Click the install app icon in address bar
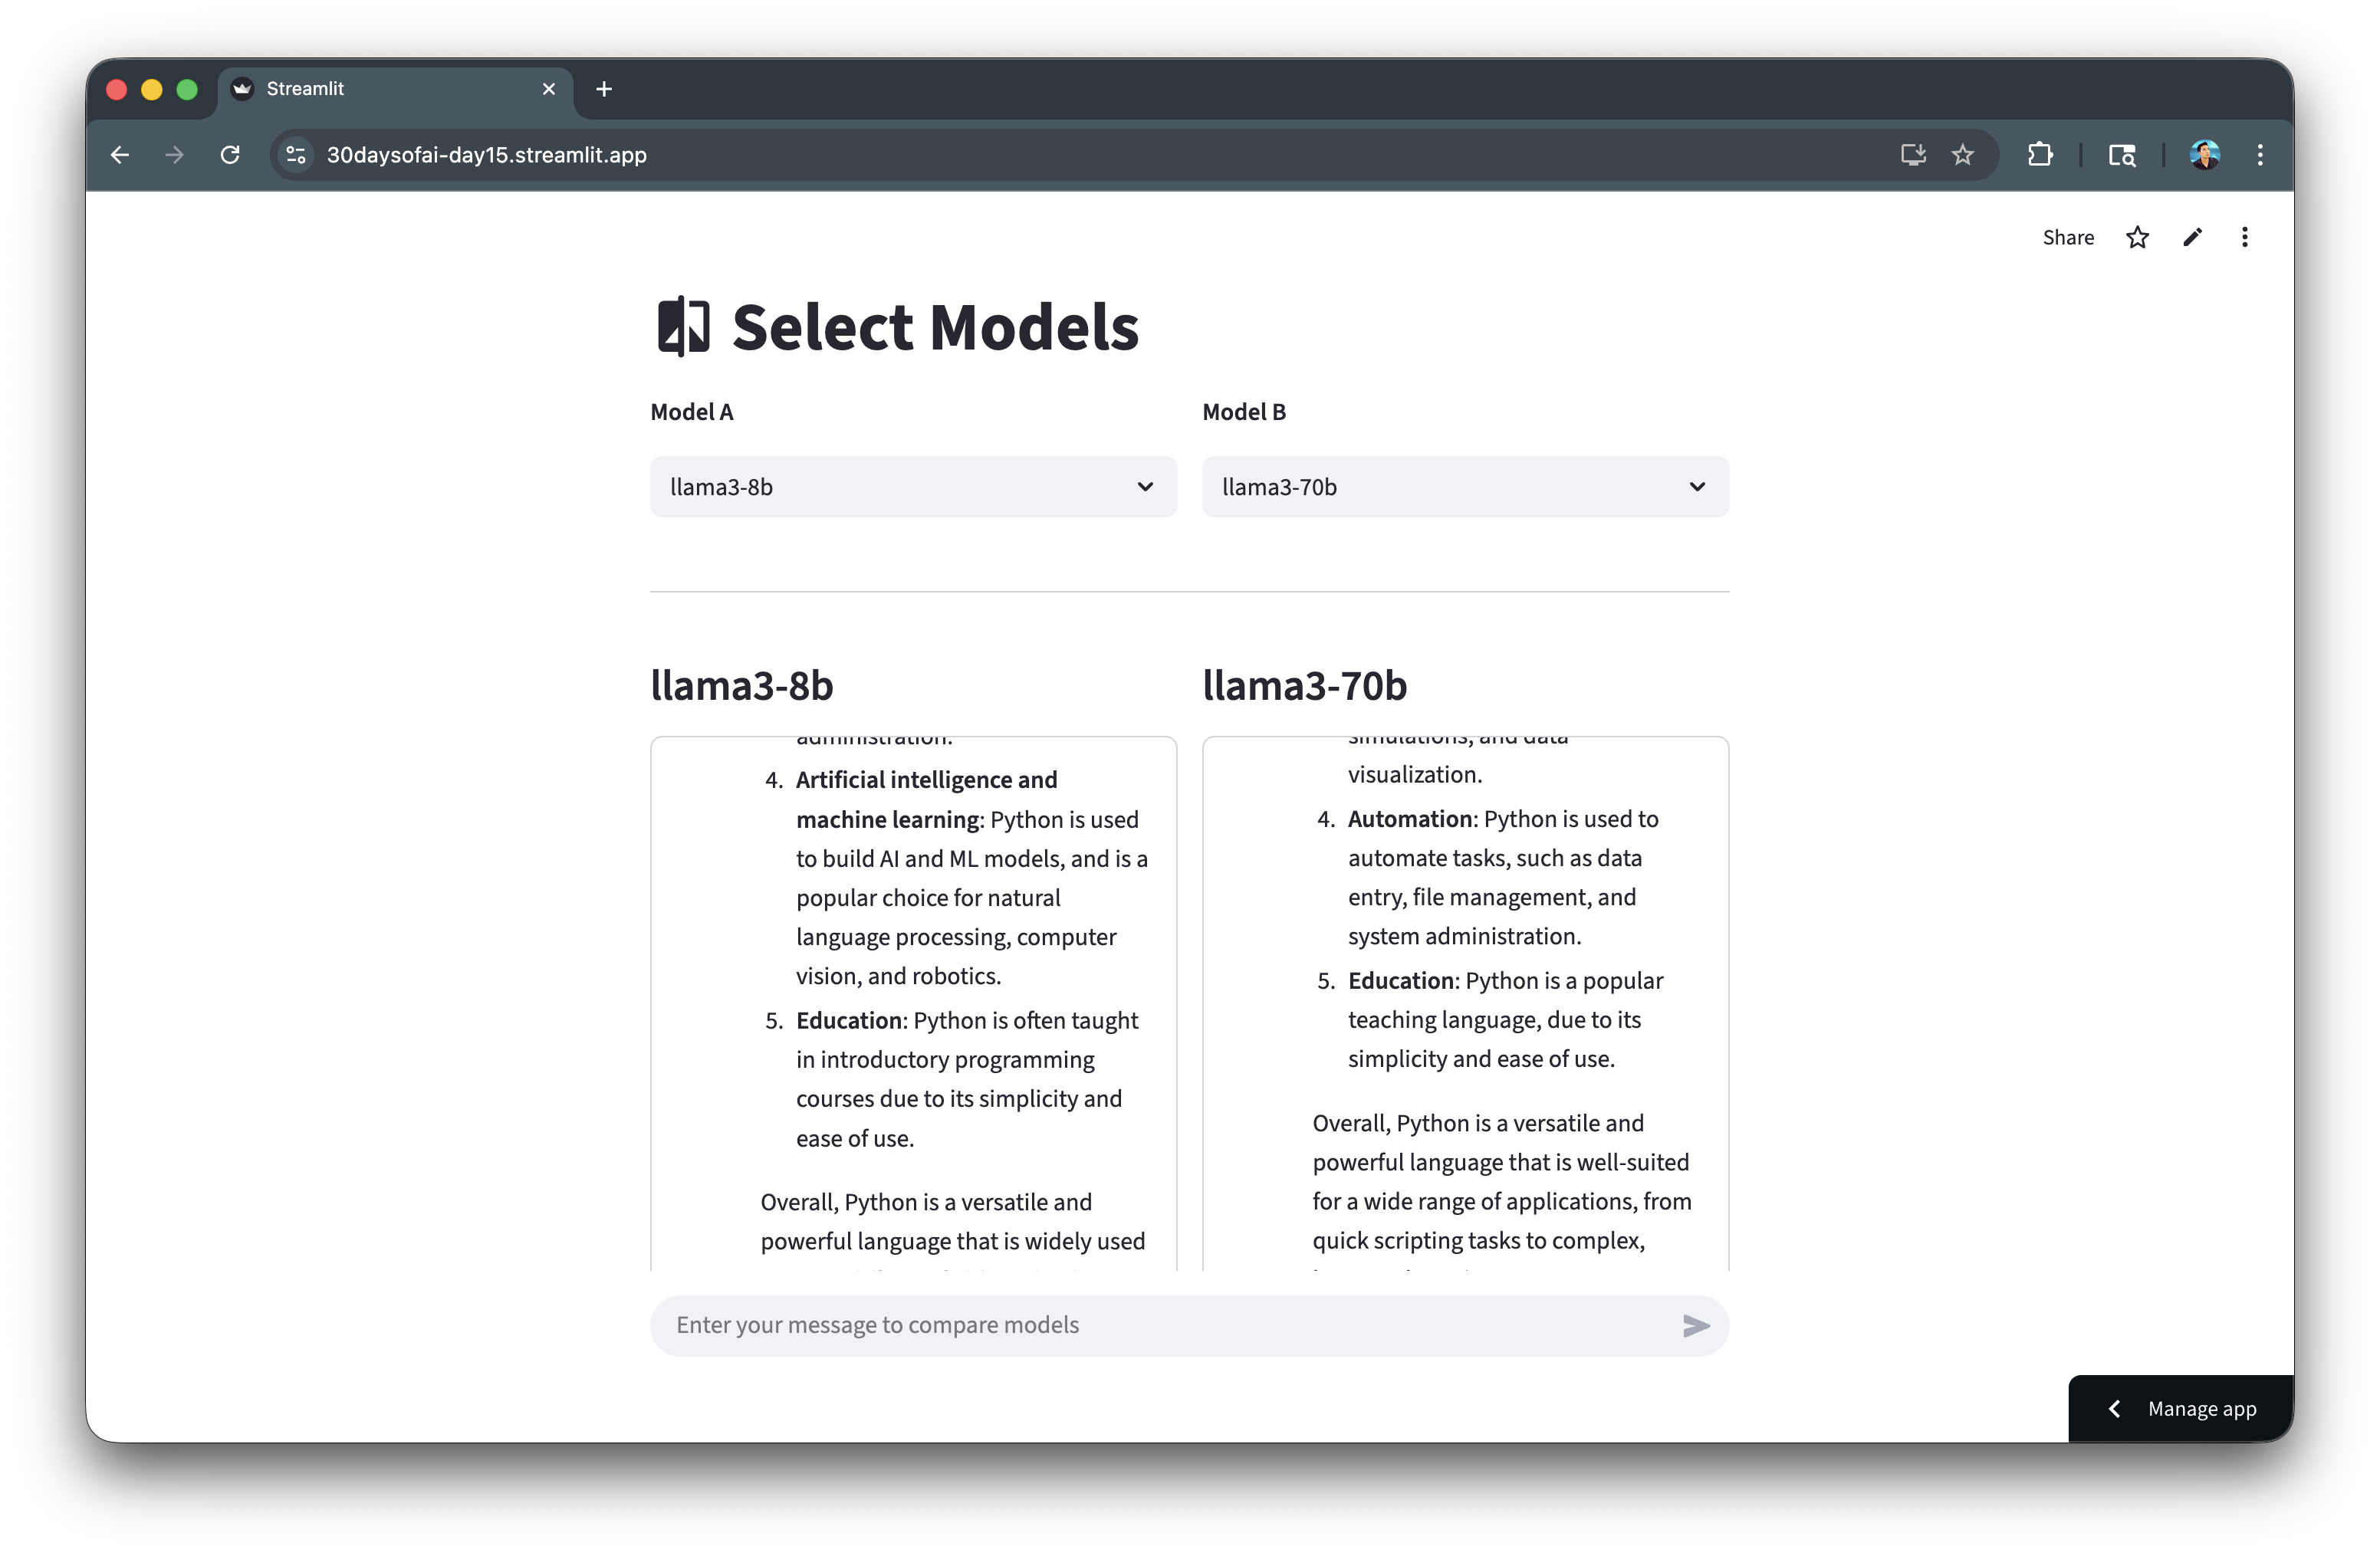2380x1556 pixels. tap(1912, 155)
